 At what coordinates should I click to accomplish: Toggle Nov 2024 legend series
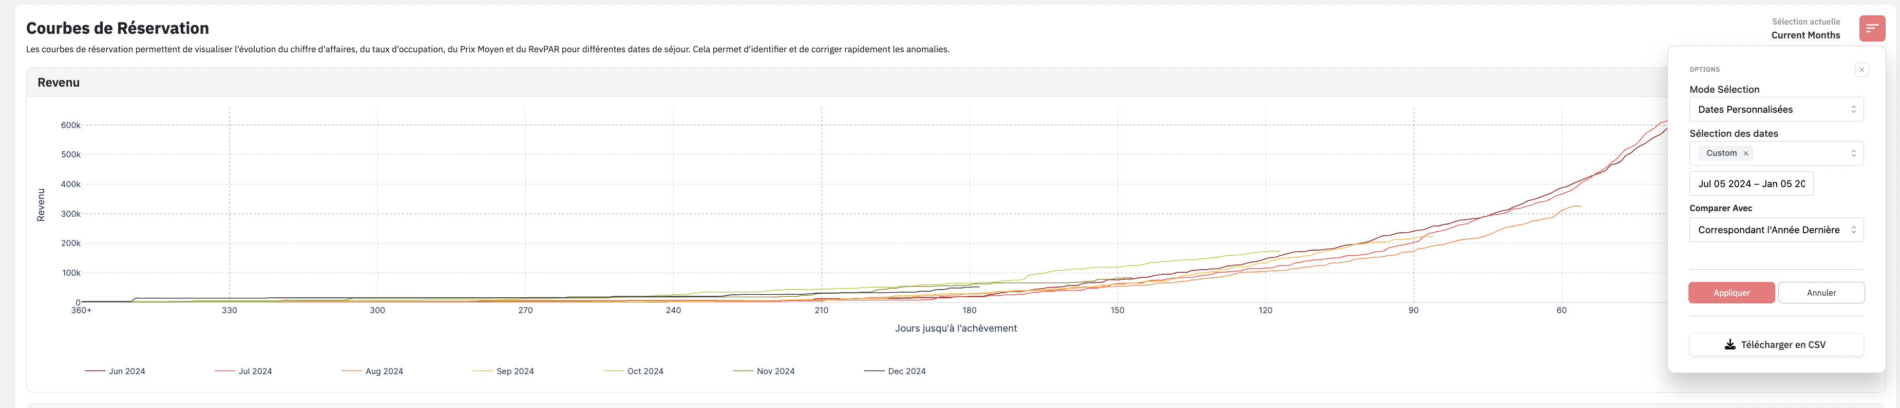point(764,371)
